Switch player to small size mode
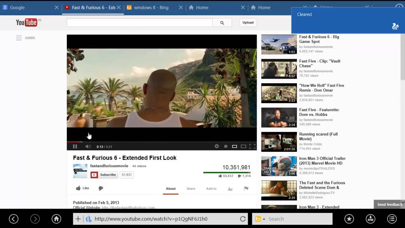 click(235, 146)
